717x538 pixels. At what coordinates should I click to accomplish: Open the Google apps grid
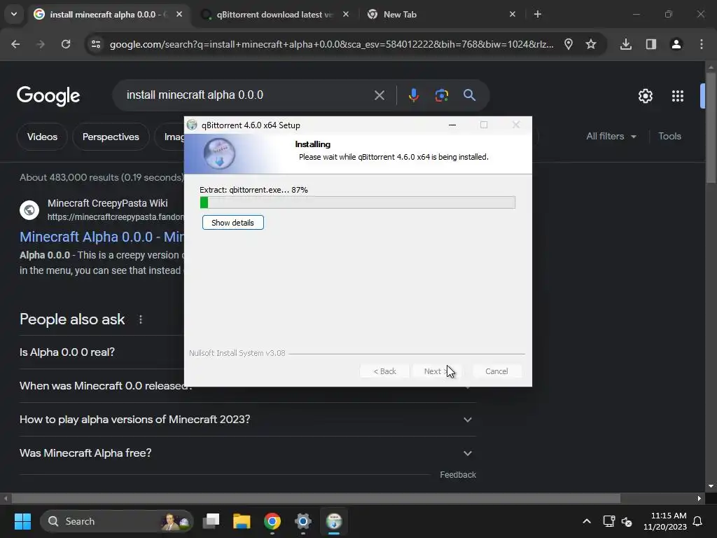click(678, 96)
